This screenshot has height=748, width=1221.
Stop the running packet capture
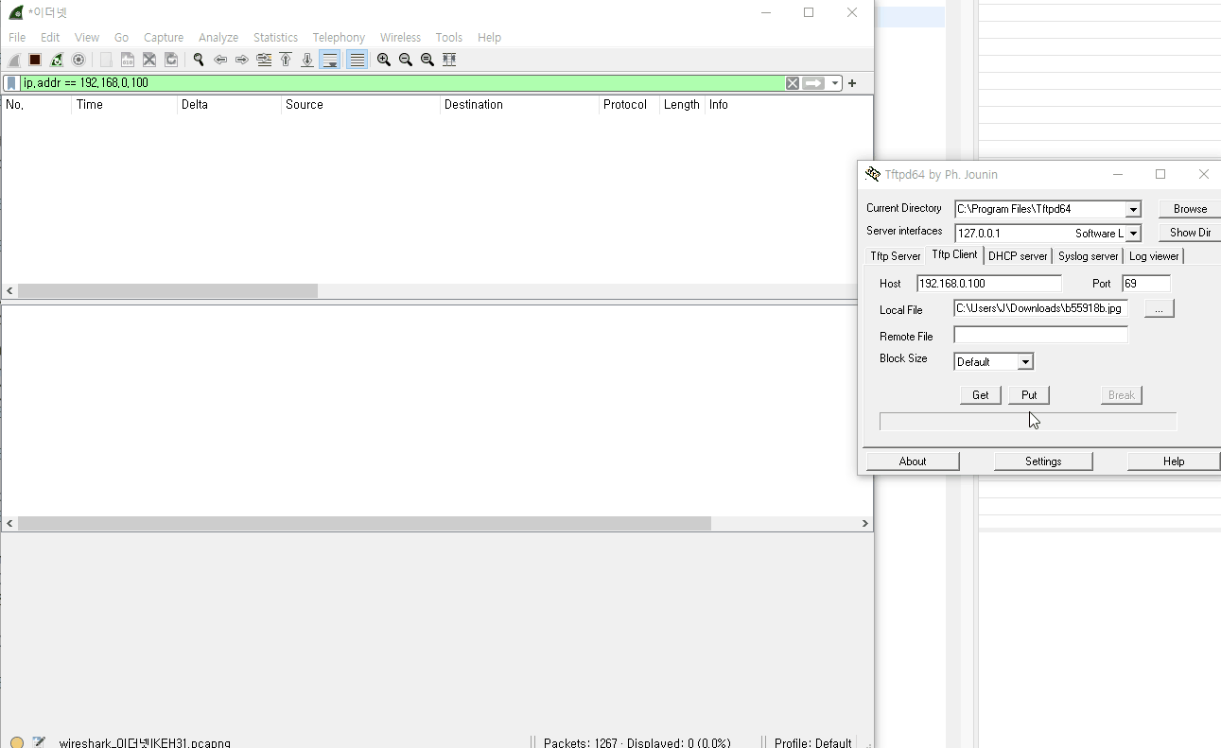click(35, 60)
